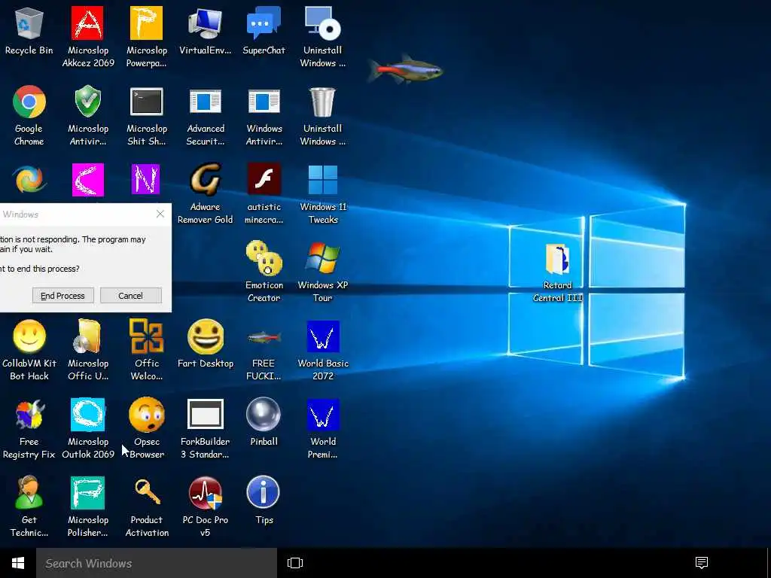
Task: Select the Emoticon Creator icon
Action: pos(264,258)
